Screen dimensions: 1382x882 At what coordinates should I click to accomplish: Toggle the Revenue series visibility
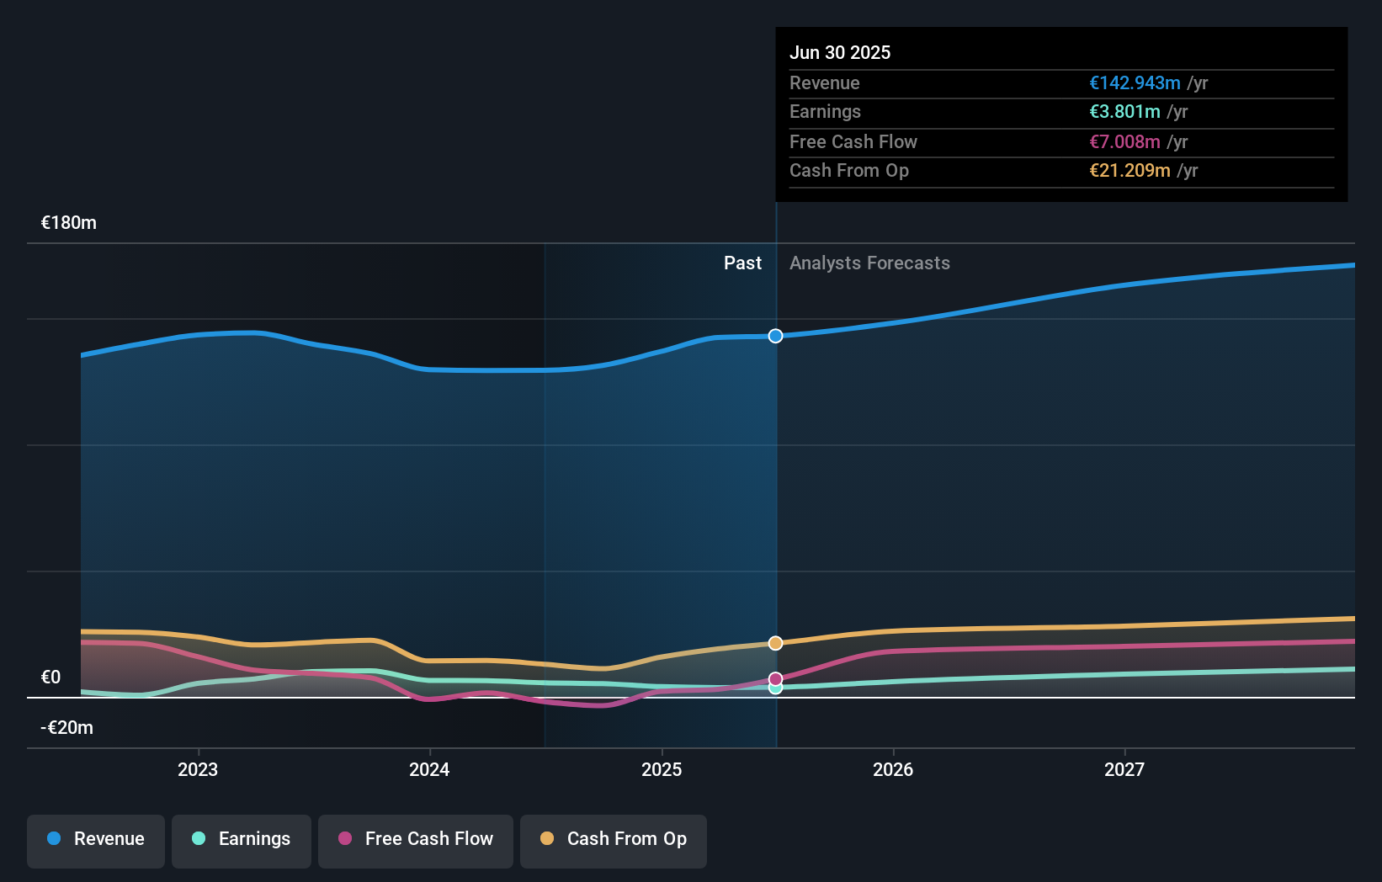tap(95, 840)
